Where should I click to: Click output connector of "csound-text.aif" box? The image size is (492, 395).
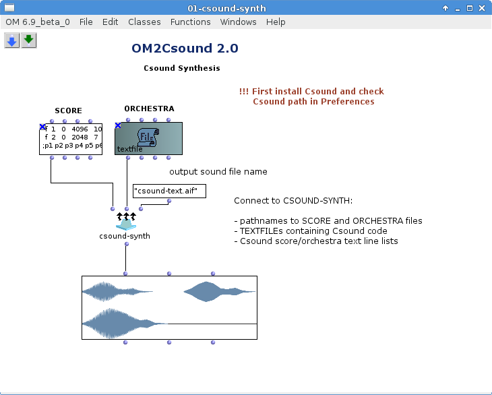click(169, 201)
